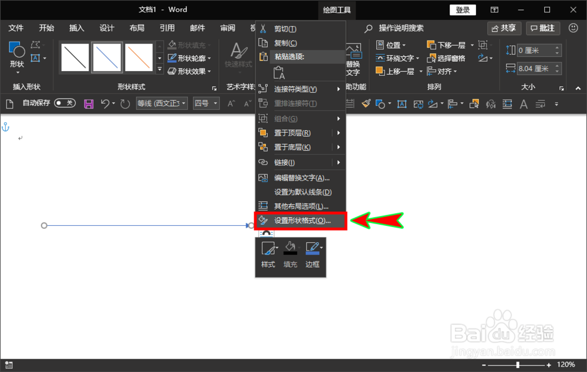The height and width of the screenshot is (372, 587).
Task: Open the 文件 tab
Action: [x=16, y=28]
